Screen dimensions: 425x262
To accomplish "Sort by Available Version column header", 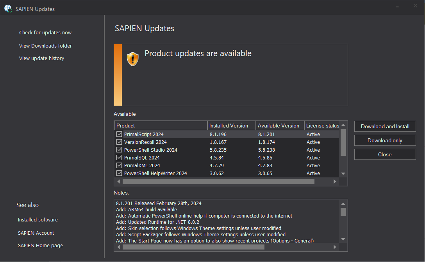I will click(280, 126).
